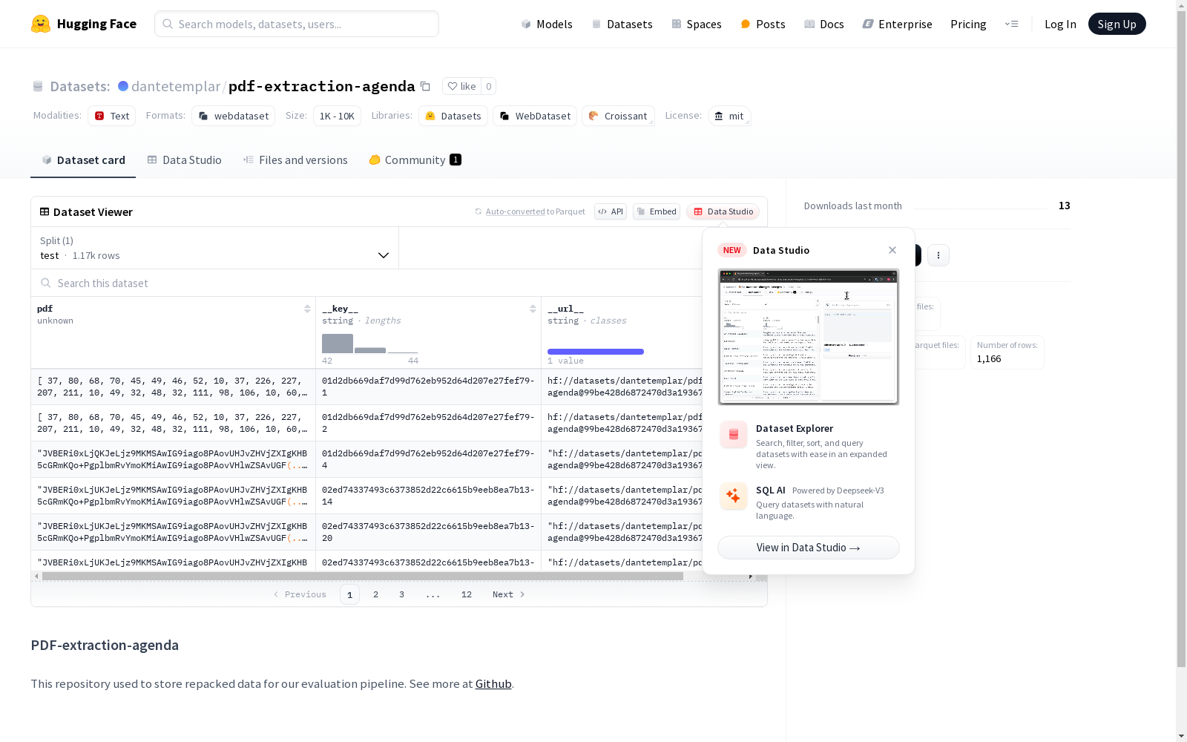Like the dataset using the like button

(x=461, y=86)
